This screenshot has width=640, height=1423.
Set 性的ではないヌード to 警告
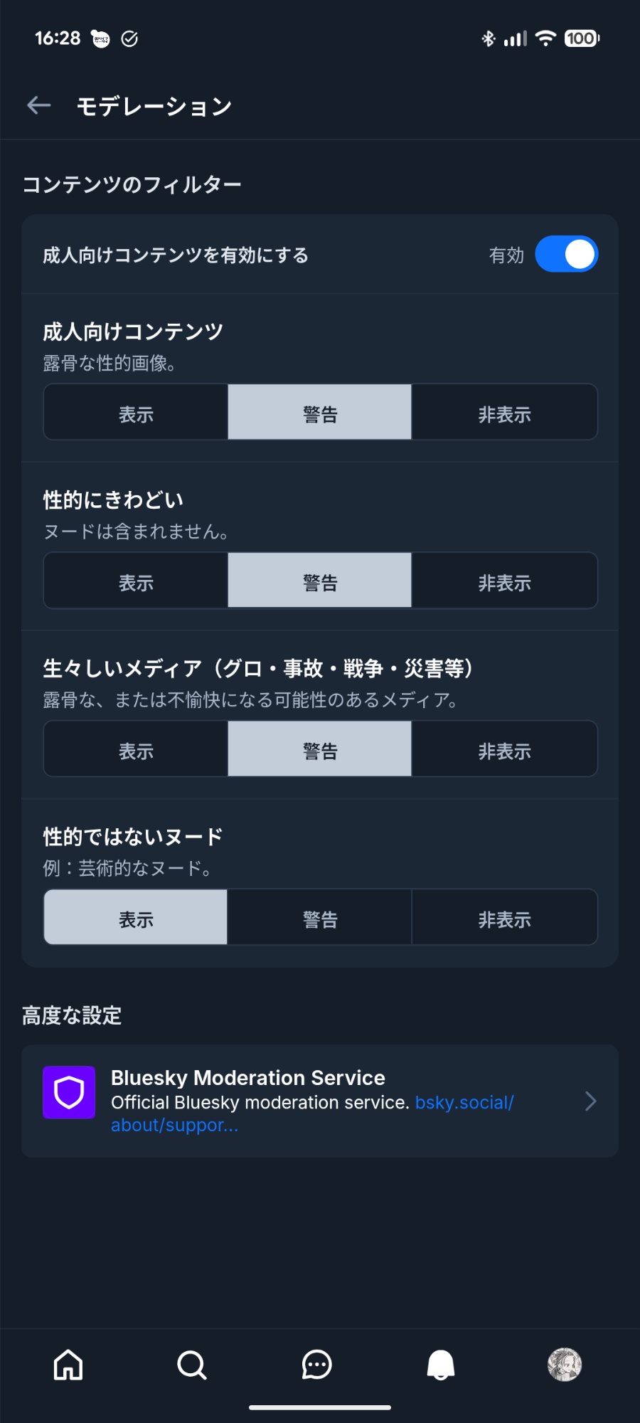coord(320,918)
